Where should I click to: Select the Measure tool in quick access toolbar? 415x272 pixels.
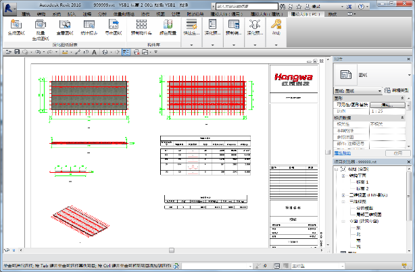pyautogui.click(x=65, y=52)
